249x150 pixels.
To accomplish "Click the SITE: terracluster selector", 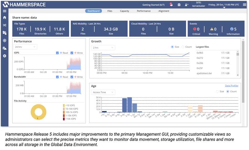I will pyautogui.click(x=198, y=4).
